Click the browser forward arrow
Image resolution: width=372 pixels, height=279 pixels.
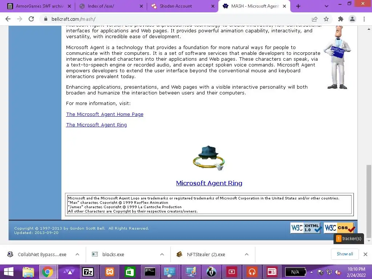coord(20,19)
